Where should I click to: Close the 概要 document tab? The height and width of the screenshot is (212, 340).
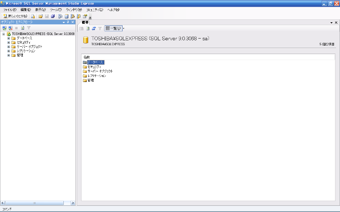(336, 23)
